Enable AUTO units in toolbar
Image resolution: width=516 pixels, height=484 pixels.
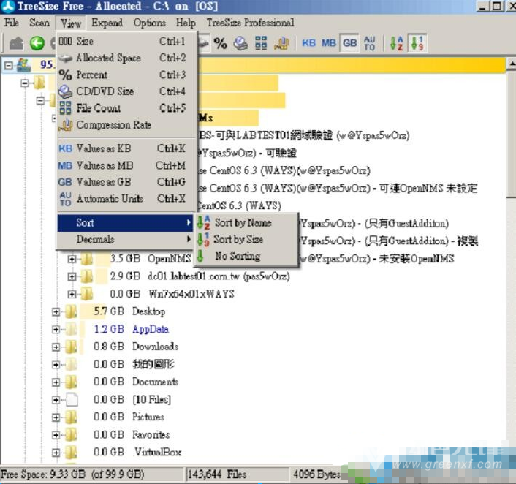[370, 43]
